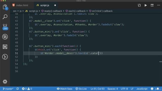This screenshot has width=162, height=91.
Task: Open the ready() callback breadcrumb
Action: tap(52, 11)
